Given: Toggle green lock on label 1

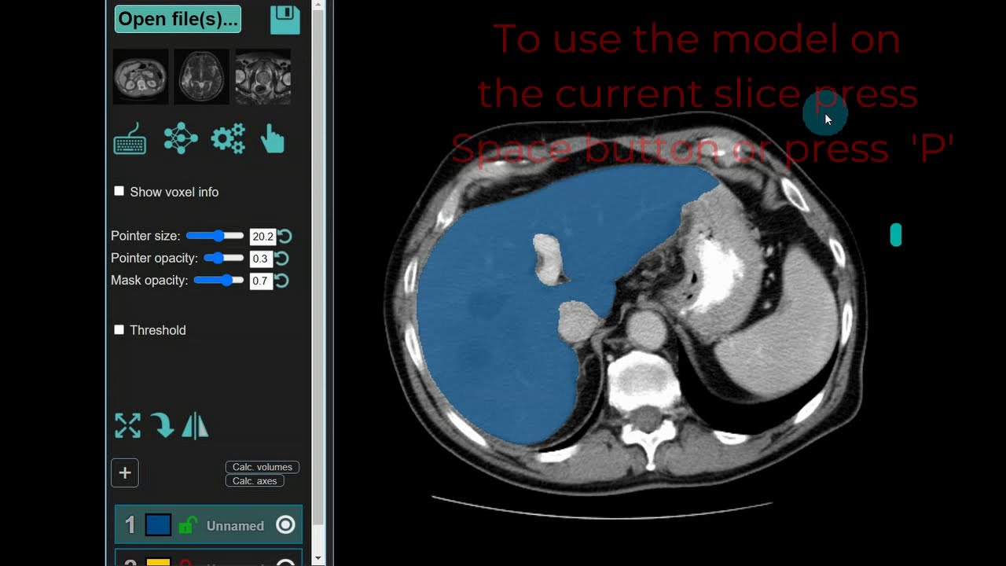Looking at the screenshot, I should (x=187, y=525).
